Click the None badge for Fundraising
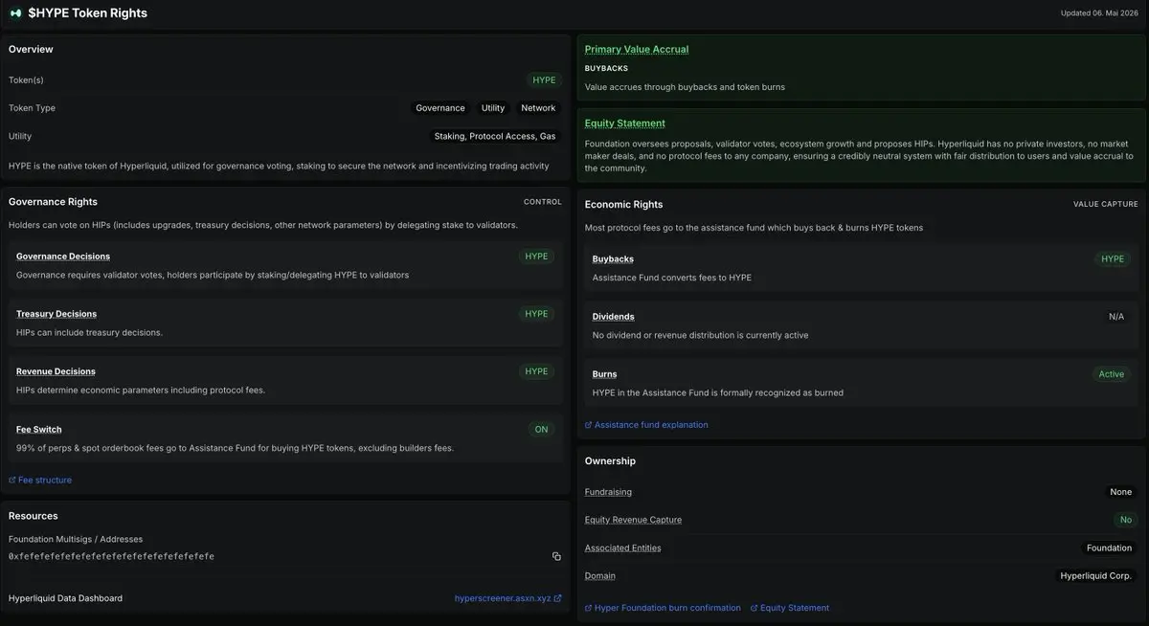 pyautogui.click(x=1121, y=492)
